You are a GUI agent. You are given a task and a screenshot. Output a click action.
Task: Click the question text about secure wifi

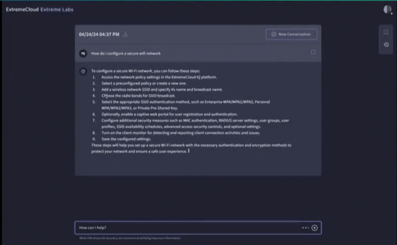point(126,53)
